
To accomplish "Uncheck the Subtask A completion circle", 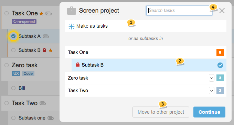I will click(13, 36).
